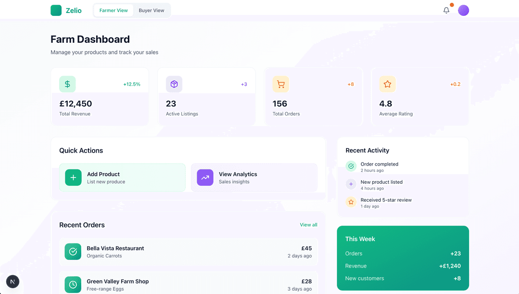
Task: Click the +12.5% revenue change
Action: pos(132,84)
